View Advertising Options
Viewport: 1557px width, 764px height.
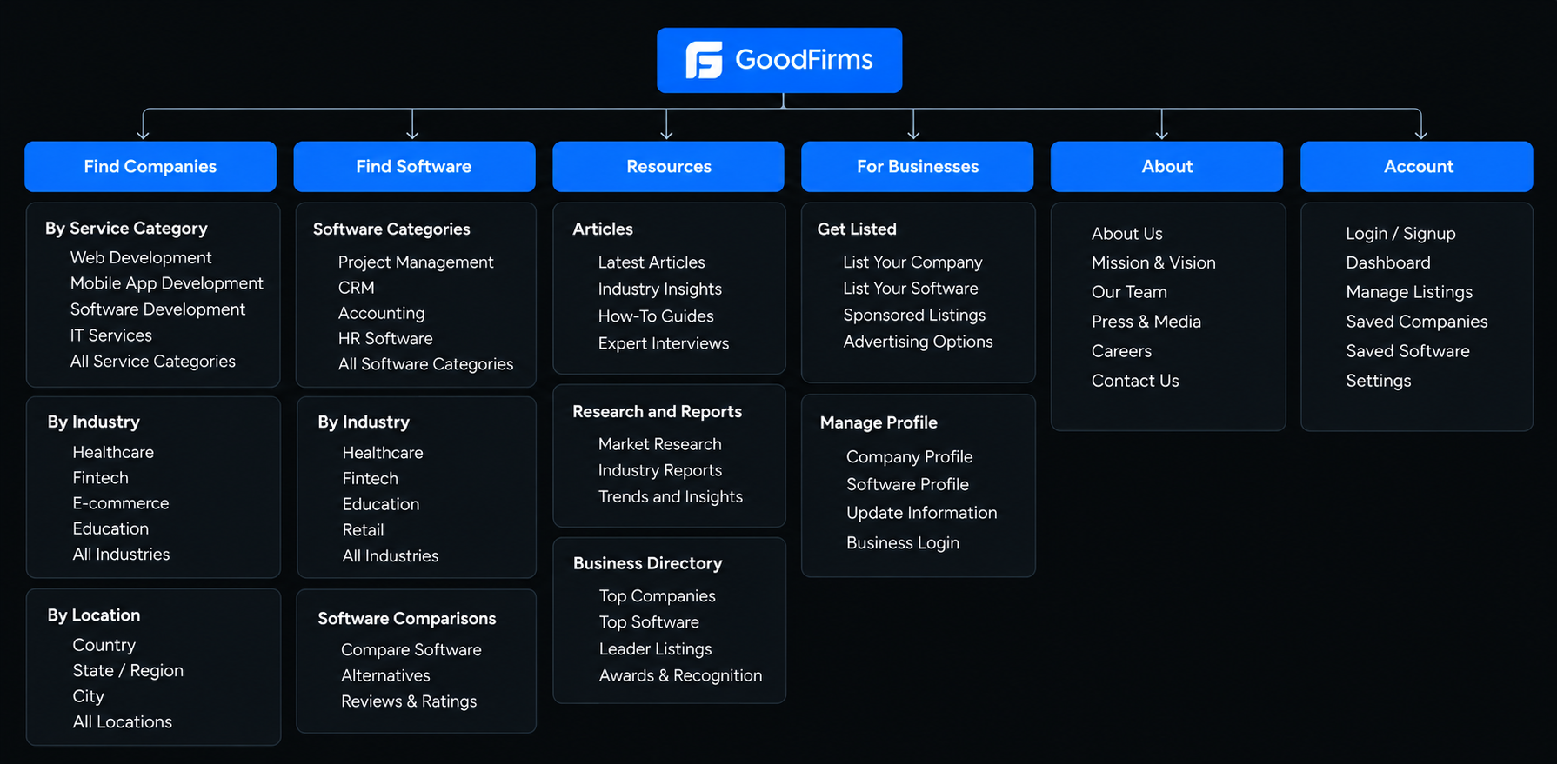point(918,342)
